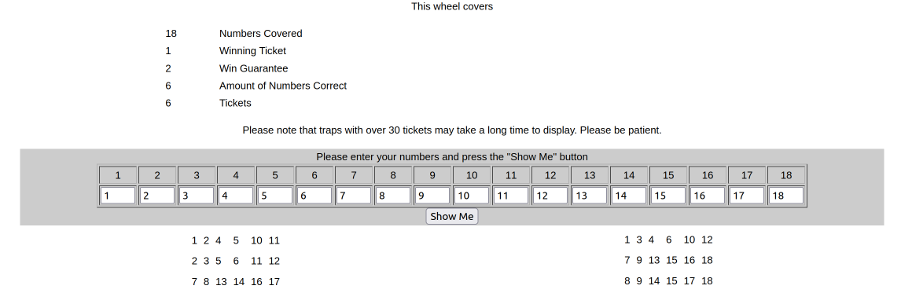Select the input field containing 2
This screenshot has height=293, width=901.
coord(157,196)
